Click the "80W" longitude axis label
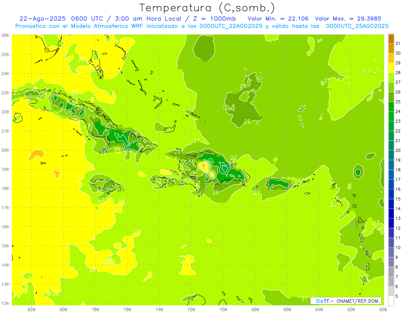Screen dimensions: 407x314 (x=63, y=309)
